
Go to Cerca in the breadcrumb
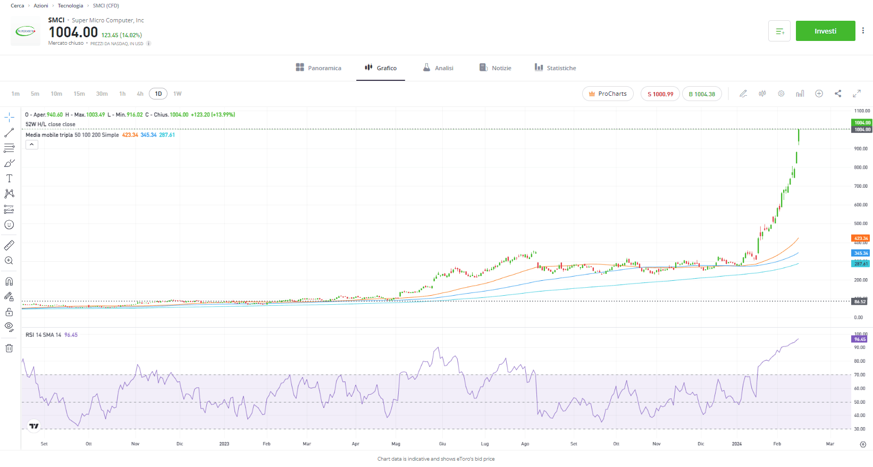(x=18, y=6)
